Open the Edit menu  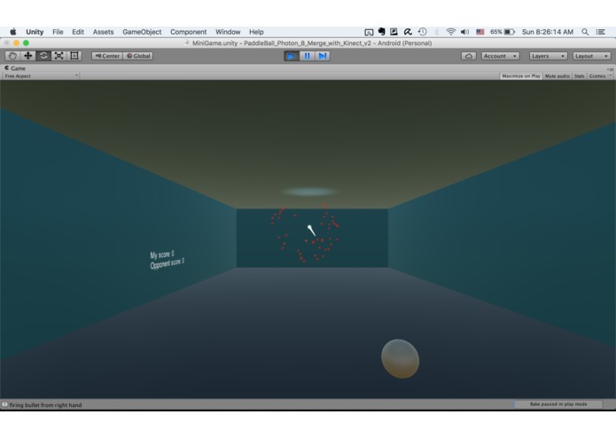(x=78, y=32)
